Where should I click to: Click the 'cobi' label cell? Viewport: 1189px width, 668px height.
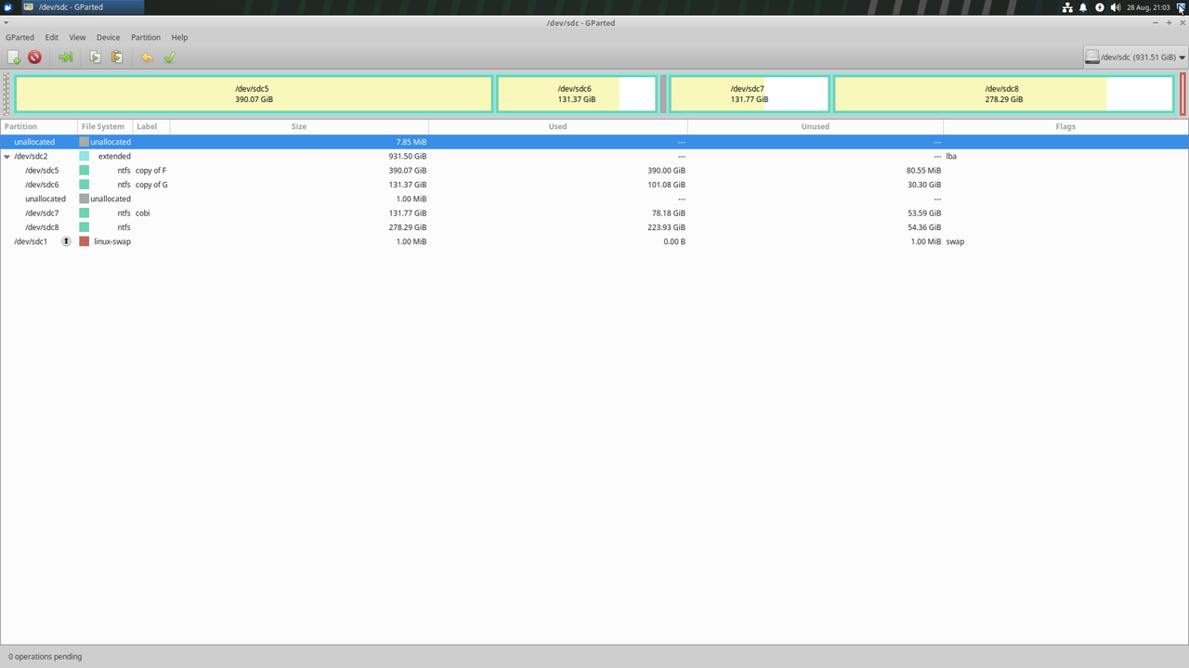click(x=143, y=213)
